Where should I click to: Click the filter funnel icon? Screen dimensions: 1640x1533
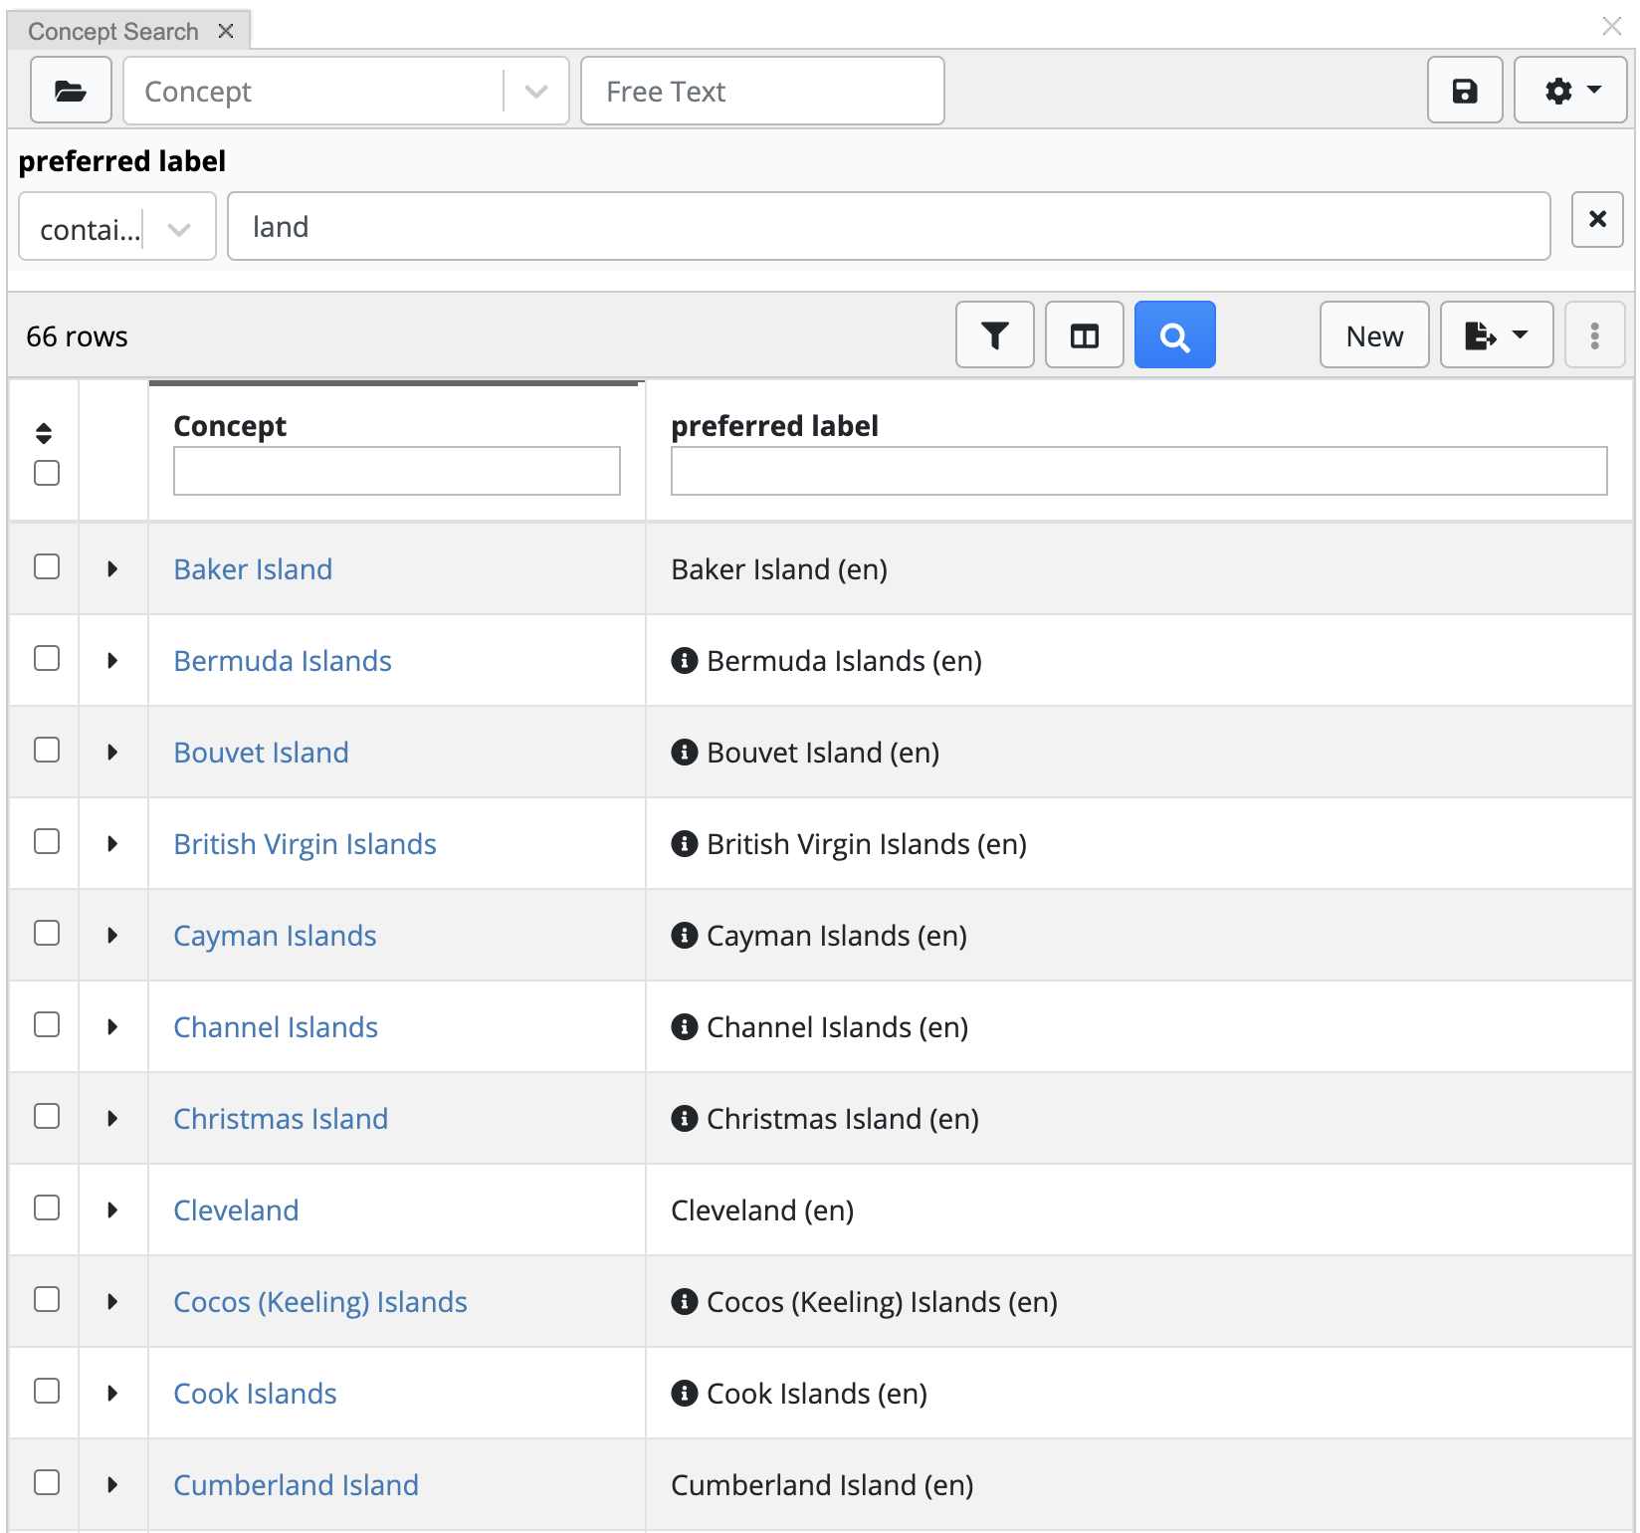point(994,335)
